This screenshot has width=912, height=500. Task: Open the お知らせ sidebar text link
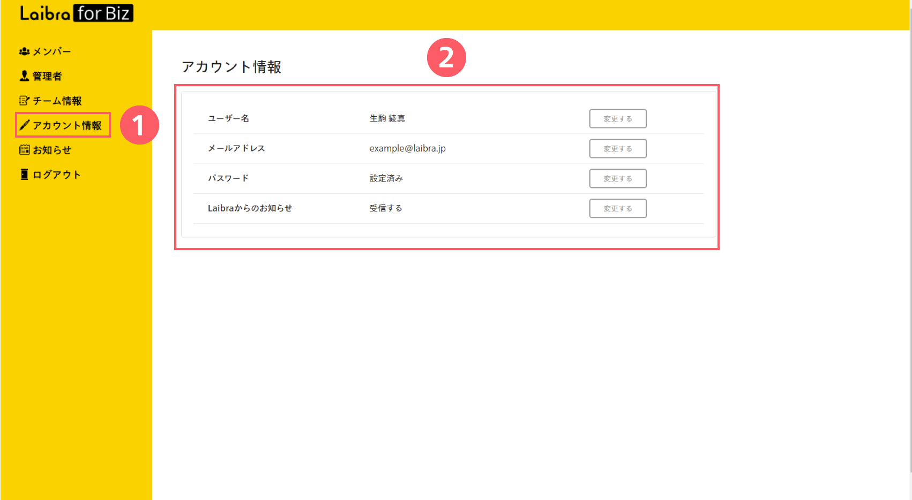coord(52,150)
